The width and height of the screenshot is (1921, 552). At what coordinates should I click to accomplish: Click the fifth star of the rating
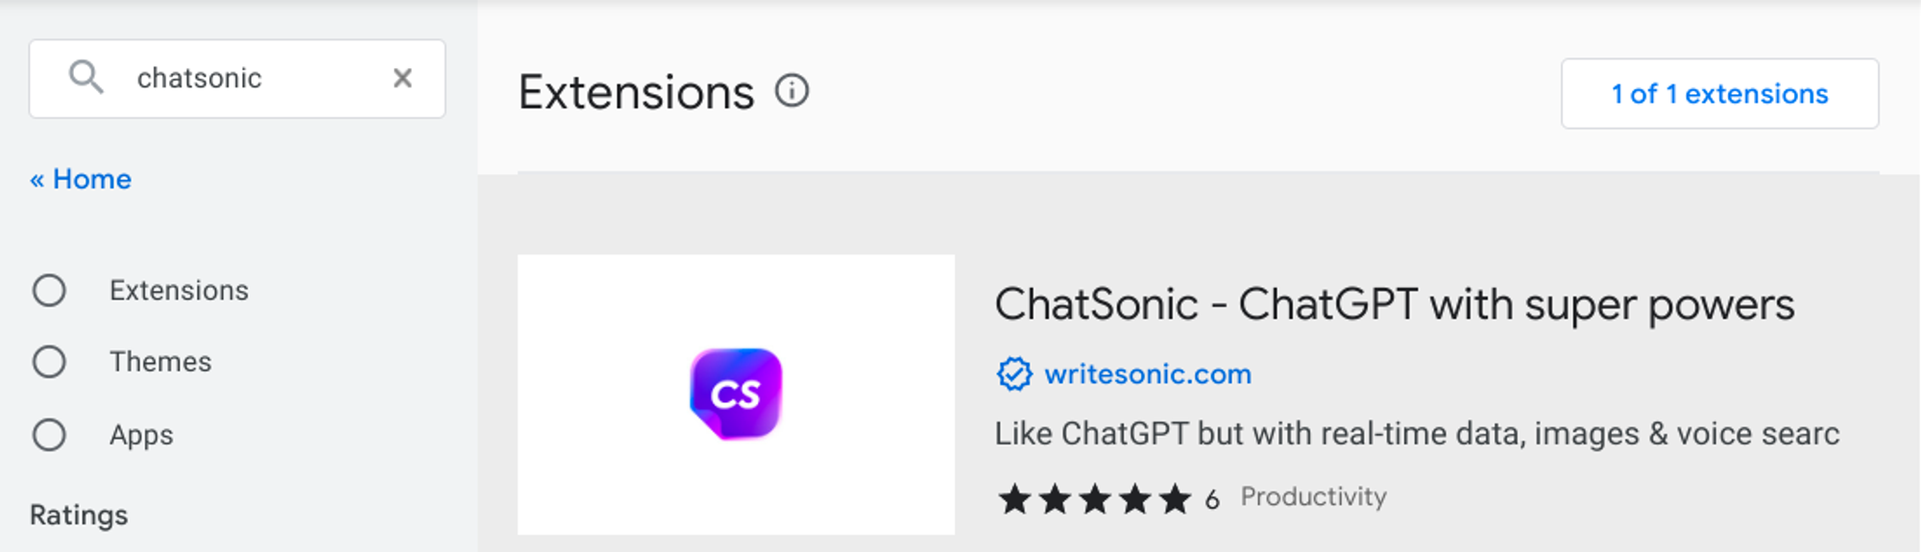pos(1174,499)
